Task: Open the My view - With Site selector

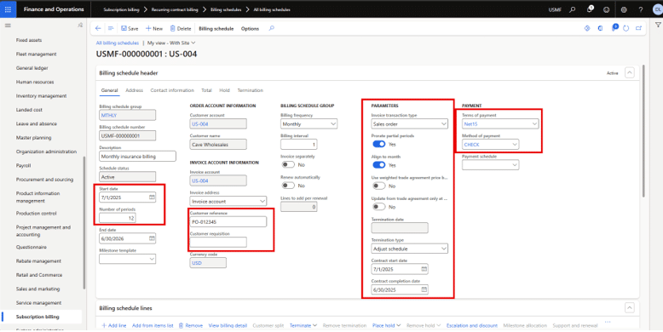Action: pyautogui.click(x=171, y=43)
